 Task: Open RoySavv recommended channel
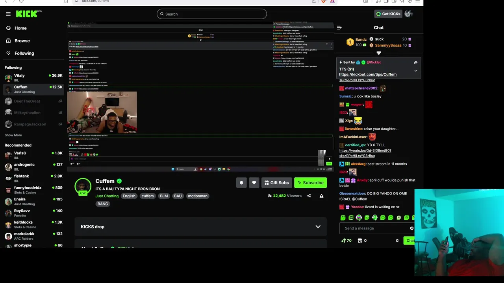pos(33,213)
